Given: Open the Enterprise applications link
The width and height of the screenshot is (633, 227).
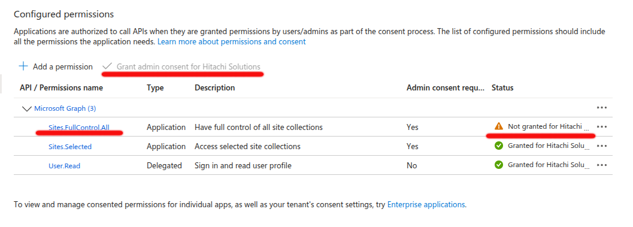Looking at the screenshot, I should pyautogui.click(x=426, y=204).
